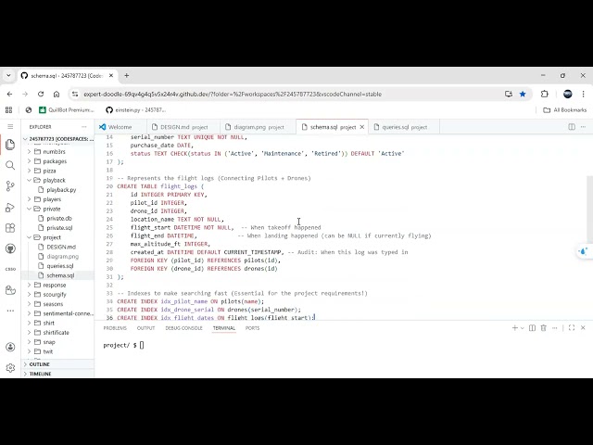Open the Accounts menu icon
The width and height of the screenshot is (593, 445).
coord(10,347)
